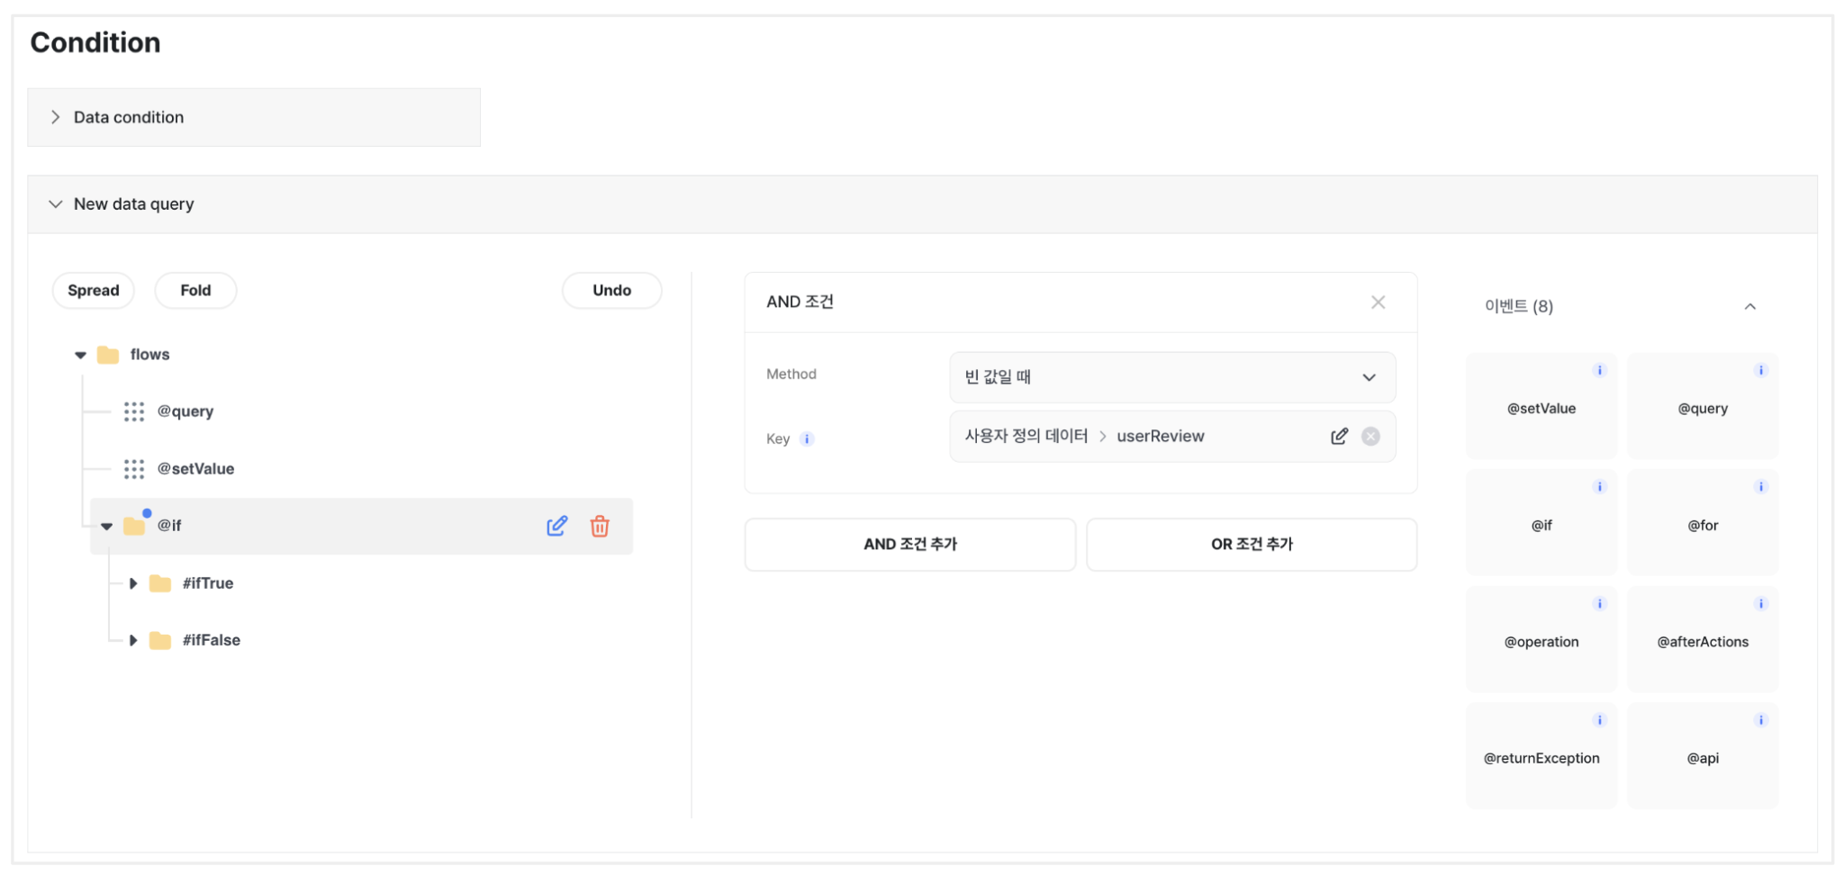1844x875 pixels.
Task: Open info icon on @api event card
Action: [x=1761, y=720]
